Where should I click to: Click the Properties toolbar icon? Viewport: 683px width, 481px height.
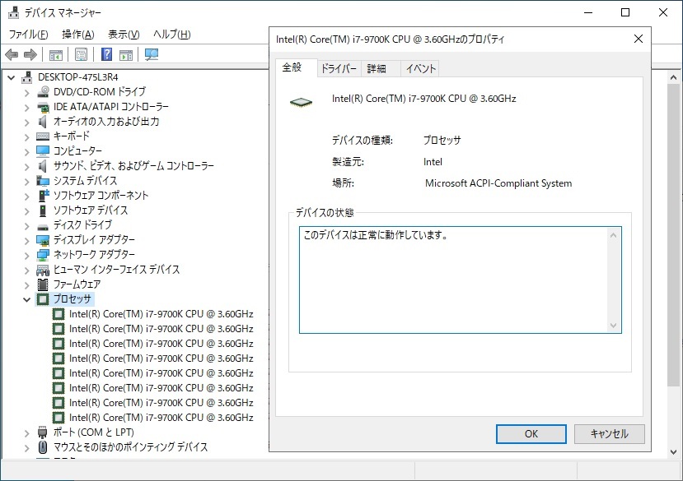tap(81, 54)
